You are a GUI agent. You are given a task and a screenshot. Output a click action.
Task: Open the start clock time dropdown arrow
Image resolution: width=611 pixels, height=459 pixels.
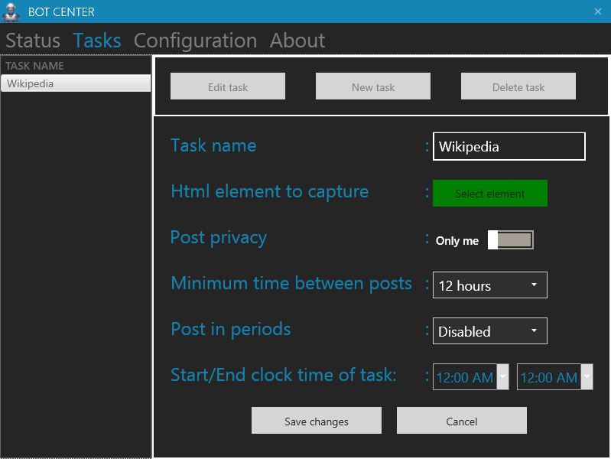point(502,376)
